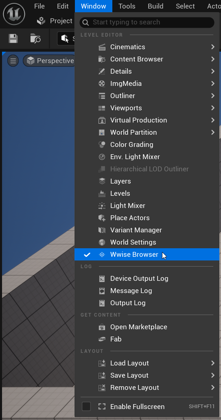Open Place Actors panel
This screenshot has width=221, height=420.
(x=147, y=218)
